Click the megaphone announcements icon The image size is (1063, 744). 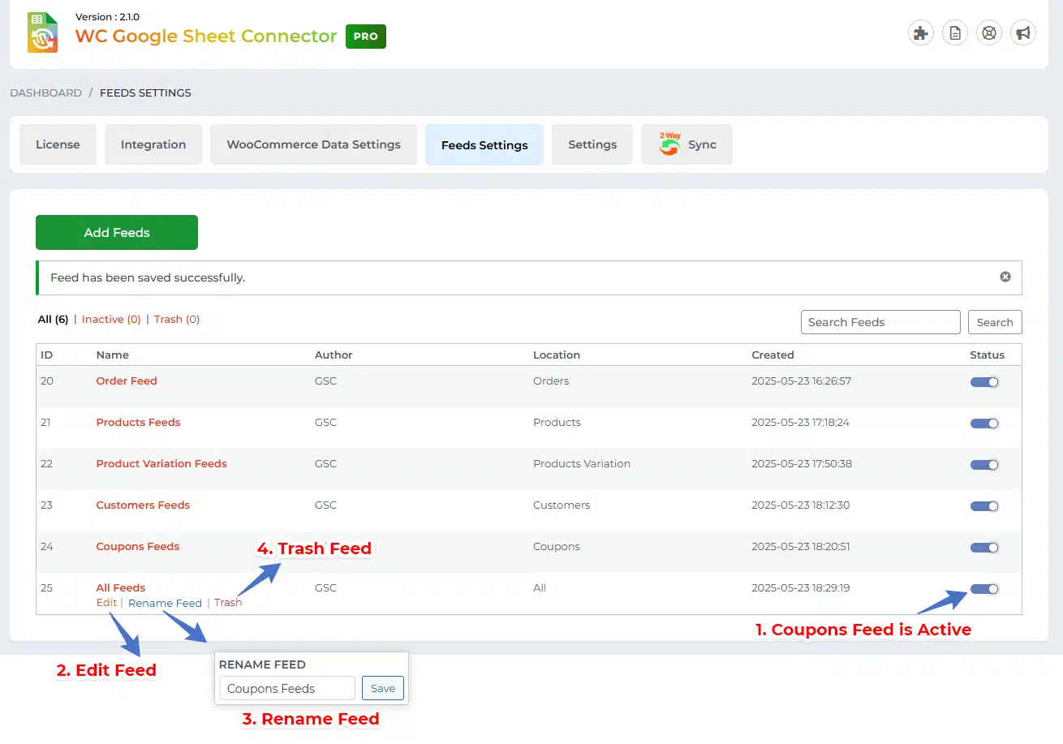(1023, 33)
